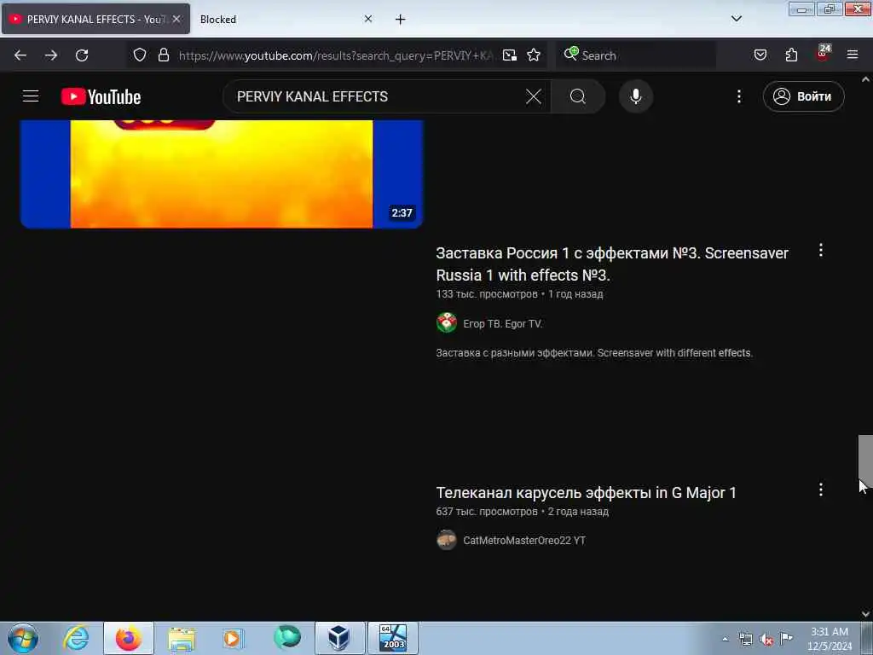Image resolution: width=873 pixels, height=655 pixels.
Task: Click the scrollbar up arrow
Action: tap(865, 79)
